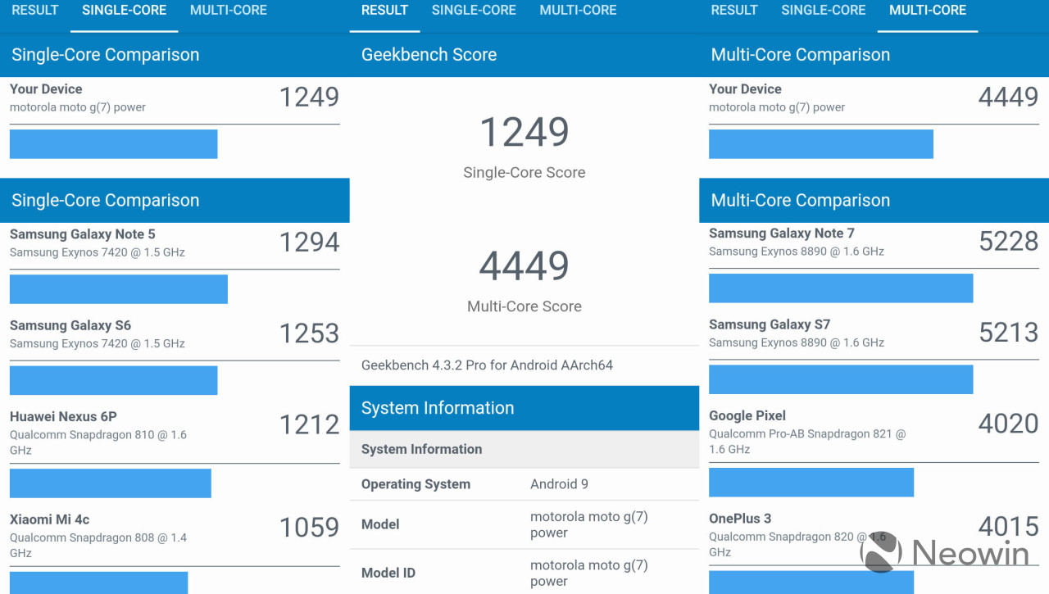The height and width of the screenshot is (594, 1049).
Task: Click score 1212
Action: pos(309,424)
